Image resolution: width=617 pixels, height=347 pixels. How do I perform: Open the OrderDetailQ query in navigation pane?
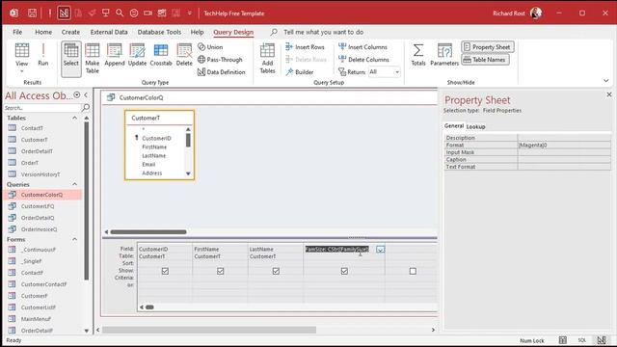pos(38,218)
